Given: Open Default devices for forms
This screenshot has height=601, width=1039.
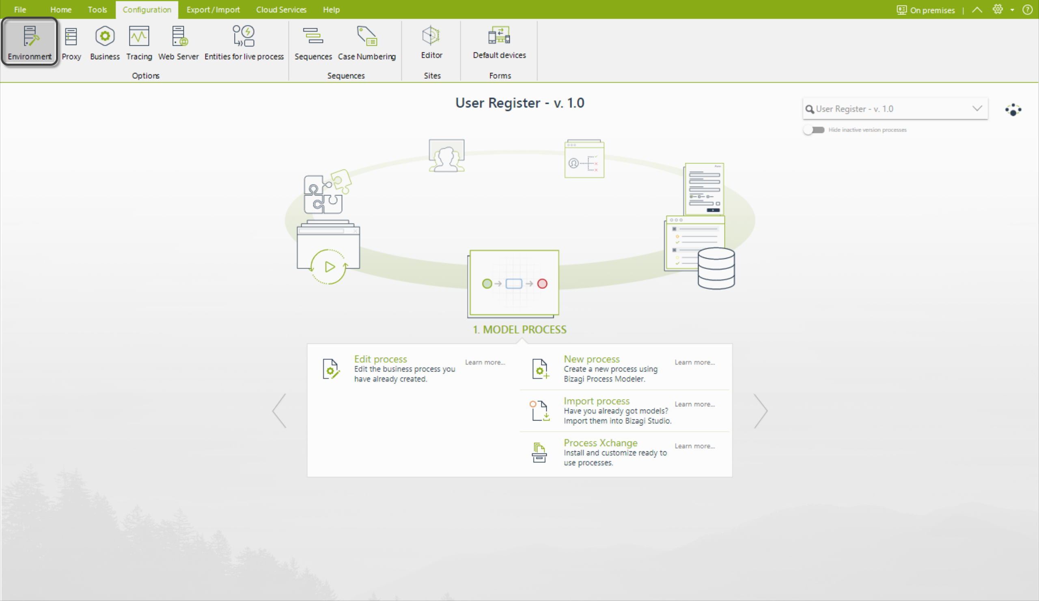Looking at the screenshot, I should [499, 42].
